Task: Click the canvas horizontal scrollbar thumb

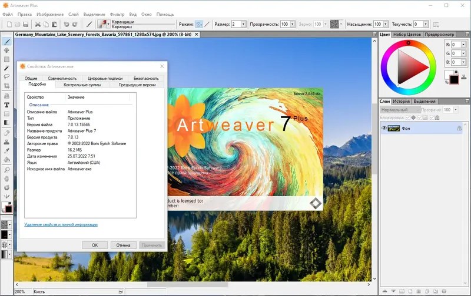Action: click(187, 284)
